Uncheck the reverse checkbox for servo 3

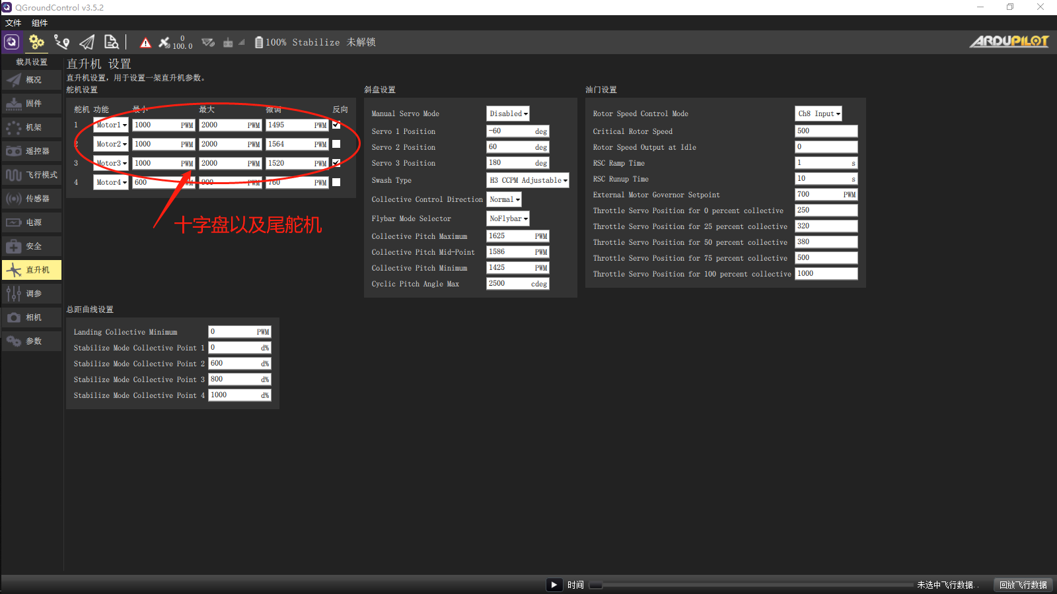click(x=336, y=163)
